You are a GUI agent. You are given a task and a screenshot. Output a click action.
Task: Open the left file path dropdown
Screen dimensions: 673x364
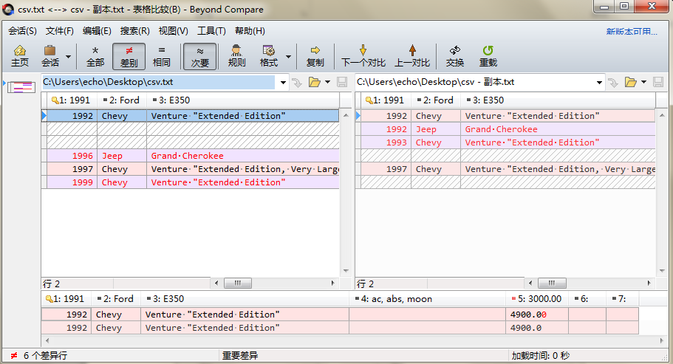tap(283, 82)
